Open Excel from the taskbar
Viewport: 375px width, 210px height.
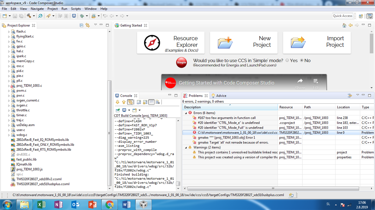pyautogui.click(x=41, y=205)
